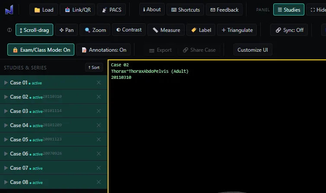Toggle Annotations: On
Image resolution: width=326 pixels, height=193 pixels.
pos(103,50)
